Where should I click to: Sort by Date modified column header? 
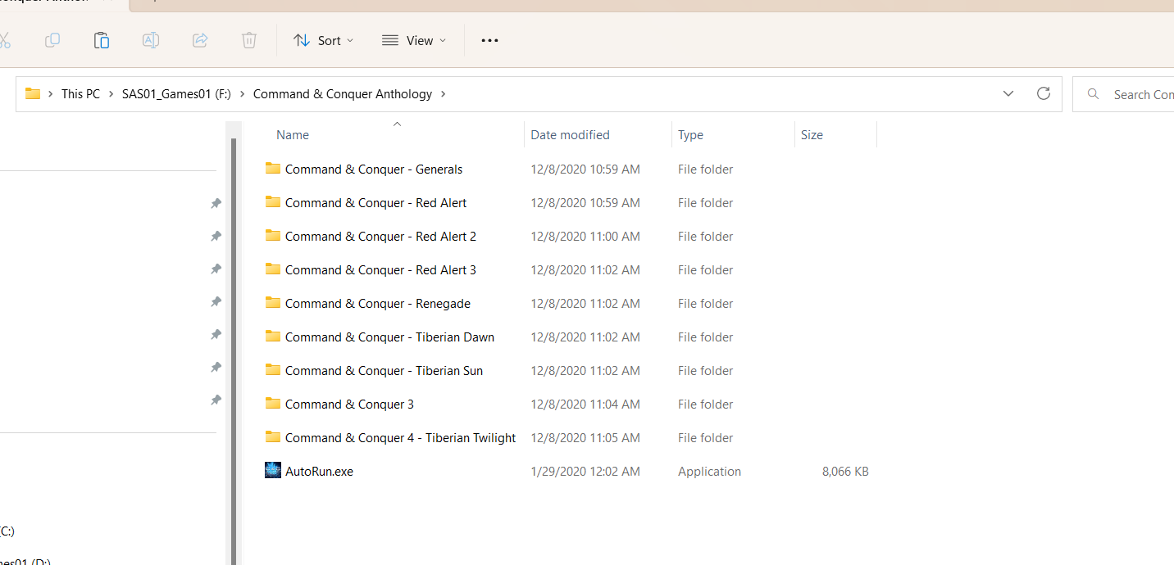coord(570,135)
